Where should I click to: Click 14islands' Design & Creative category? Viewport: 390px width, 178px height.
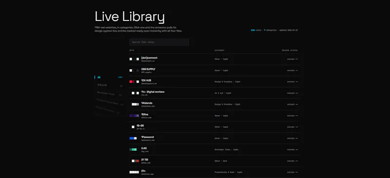pos(227,104)
